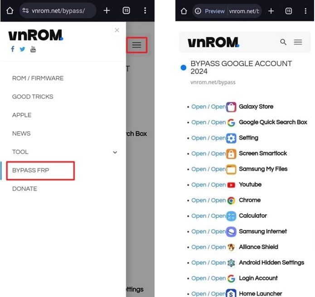Open three-dot browser menu on right screen
Viewport: 315px width, 297px height.
click(305, 11)
